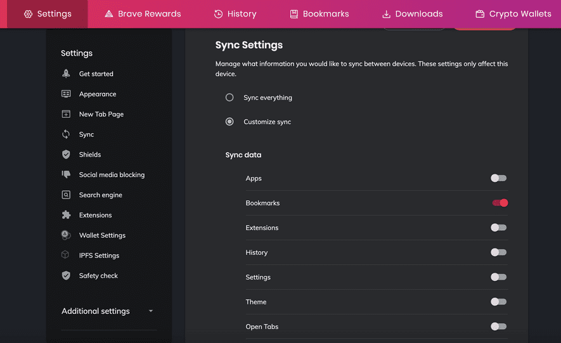The image size is (561, 343).
Task: Click the Sync arrows icon in sidebar
Action: pyautogui.click(x=66, y=134)
